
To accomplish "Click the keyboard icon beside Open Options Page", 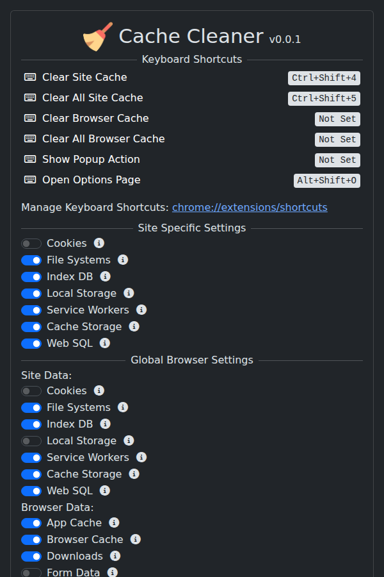I will [29, 180].
